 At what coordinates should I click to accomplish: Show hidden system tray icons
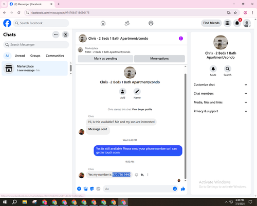pyautogui.click(x=226, y=202)
